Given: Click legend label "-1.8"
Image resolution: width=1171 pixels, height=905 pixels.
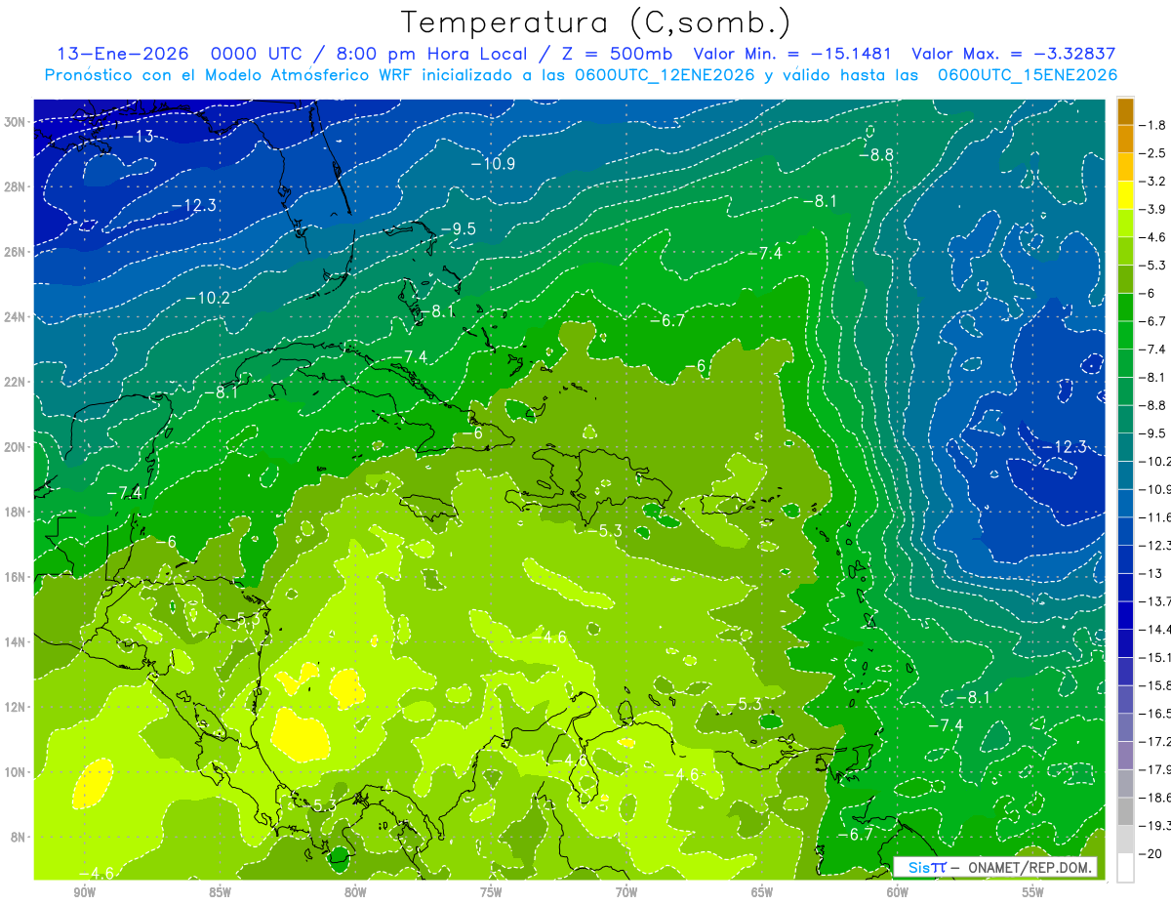Looking at the screenshot, I should coord(1154,125).
